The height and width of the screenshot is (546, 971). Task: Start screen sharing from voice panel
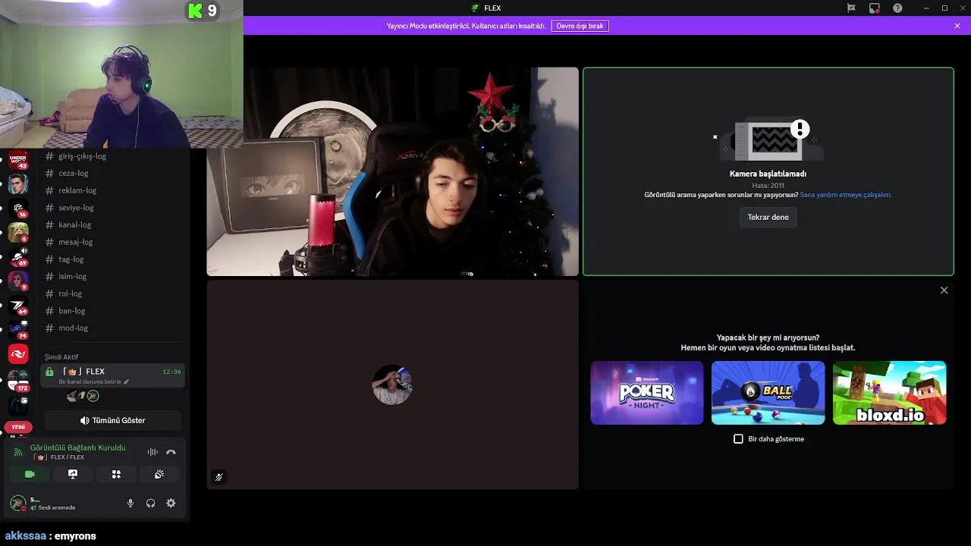point(73,474)
